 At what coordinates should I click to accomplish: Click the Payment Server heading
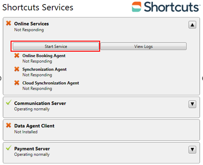coord(32,149)
